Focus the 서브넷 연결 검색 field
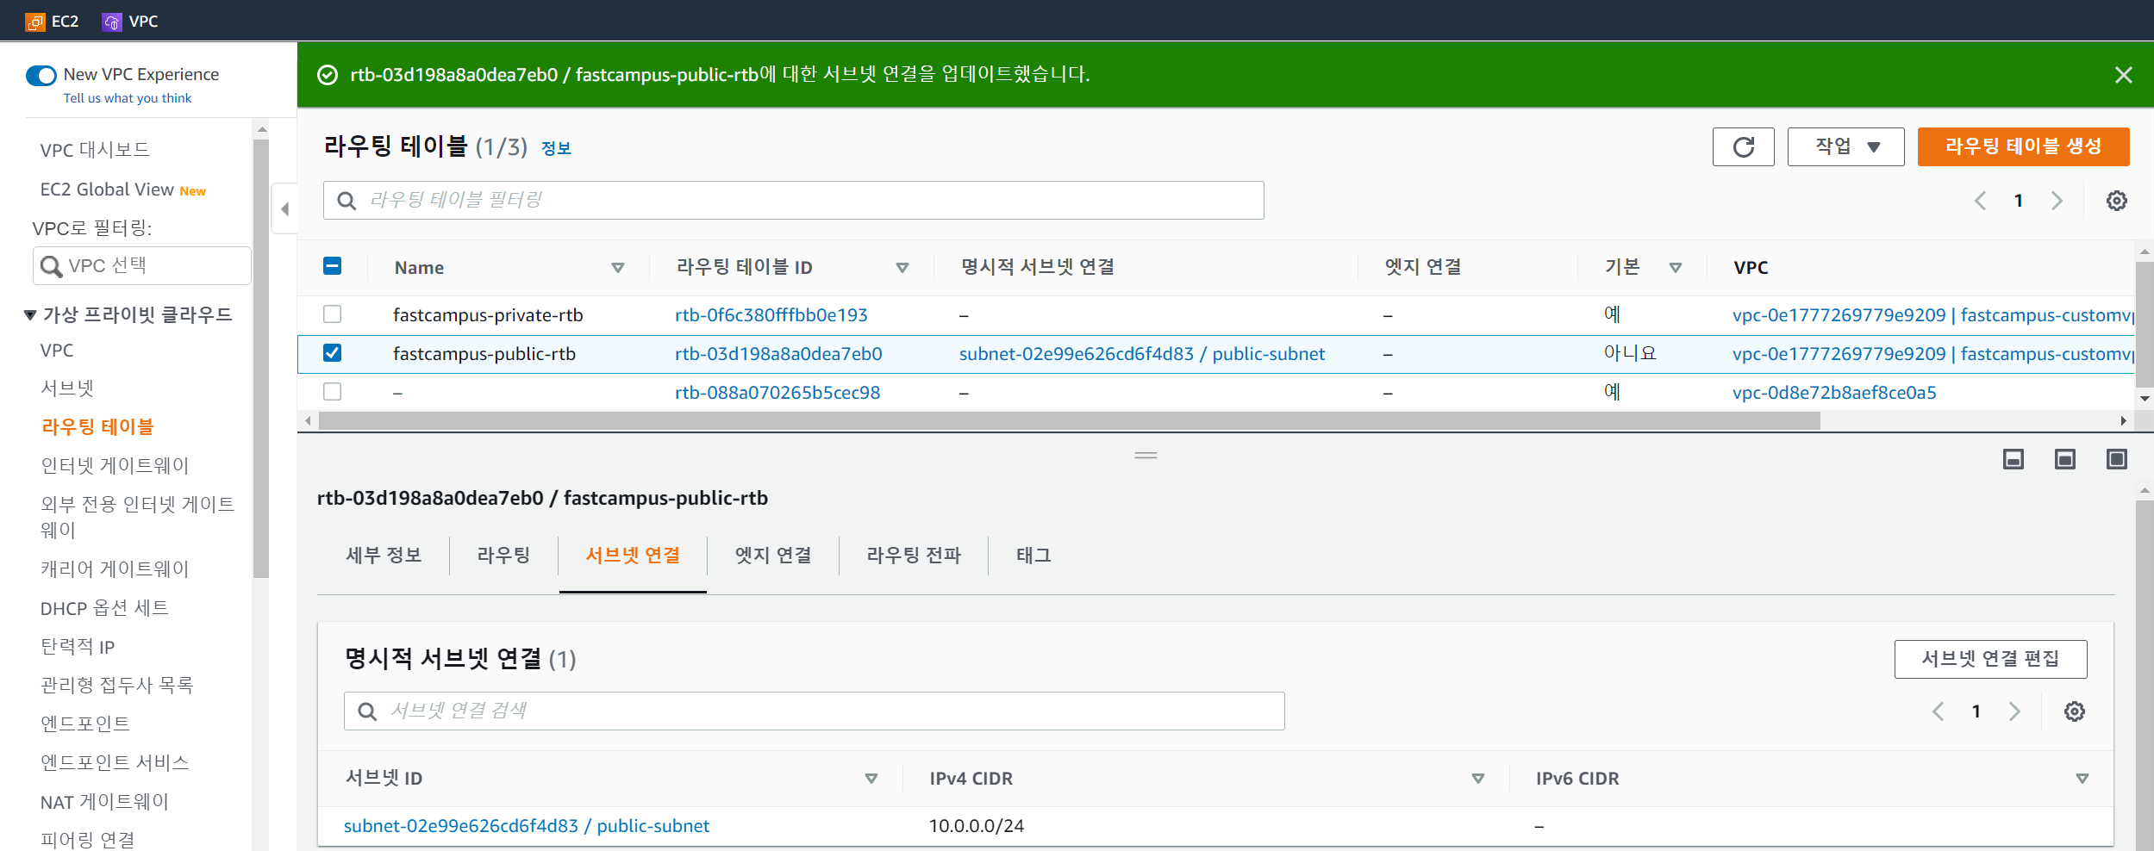The height and width of the screenshot is (851, 2154). [814, 711]
